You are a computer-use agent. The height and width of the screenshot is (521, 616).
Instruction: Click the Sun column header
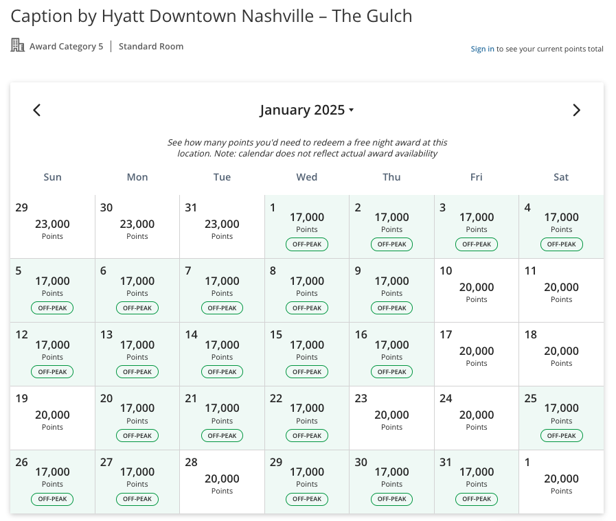[52, 177]
